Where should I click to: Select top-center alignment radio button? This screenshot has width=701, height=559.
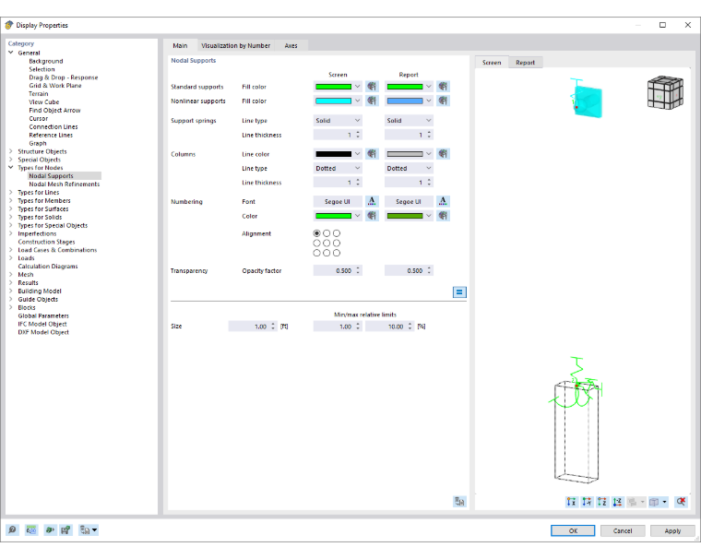pos(327,233)
